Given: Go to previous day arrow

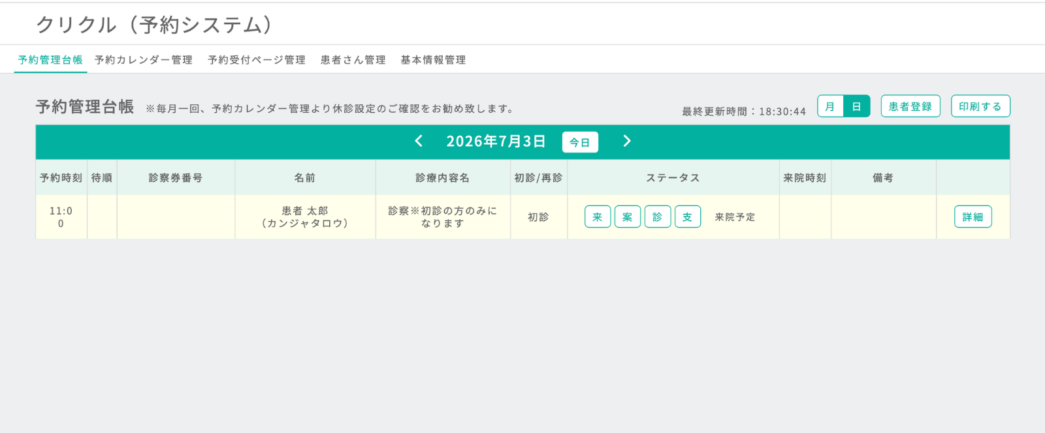Looking at the screenshot, I should point(419,141).
